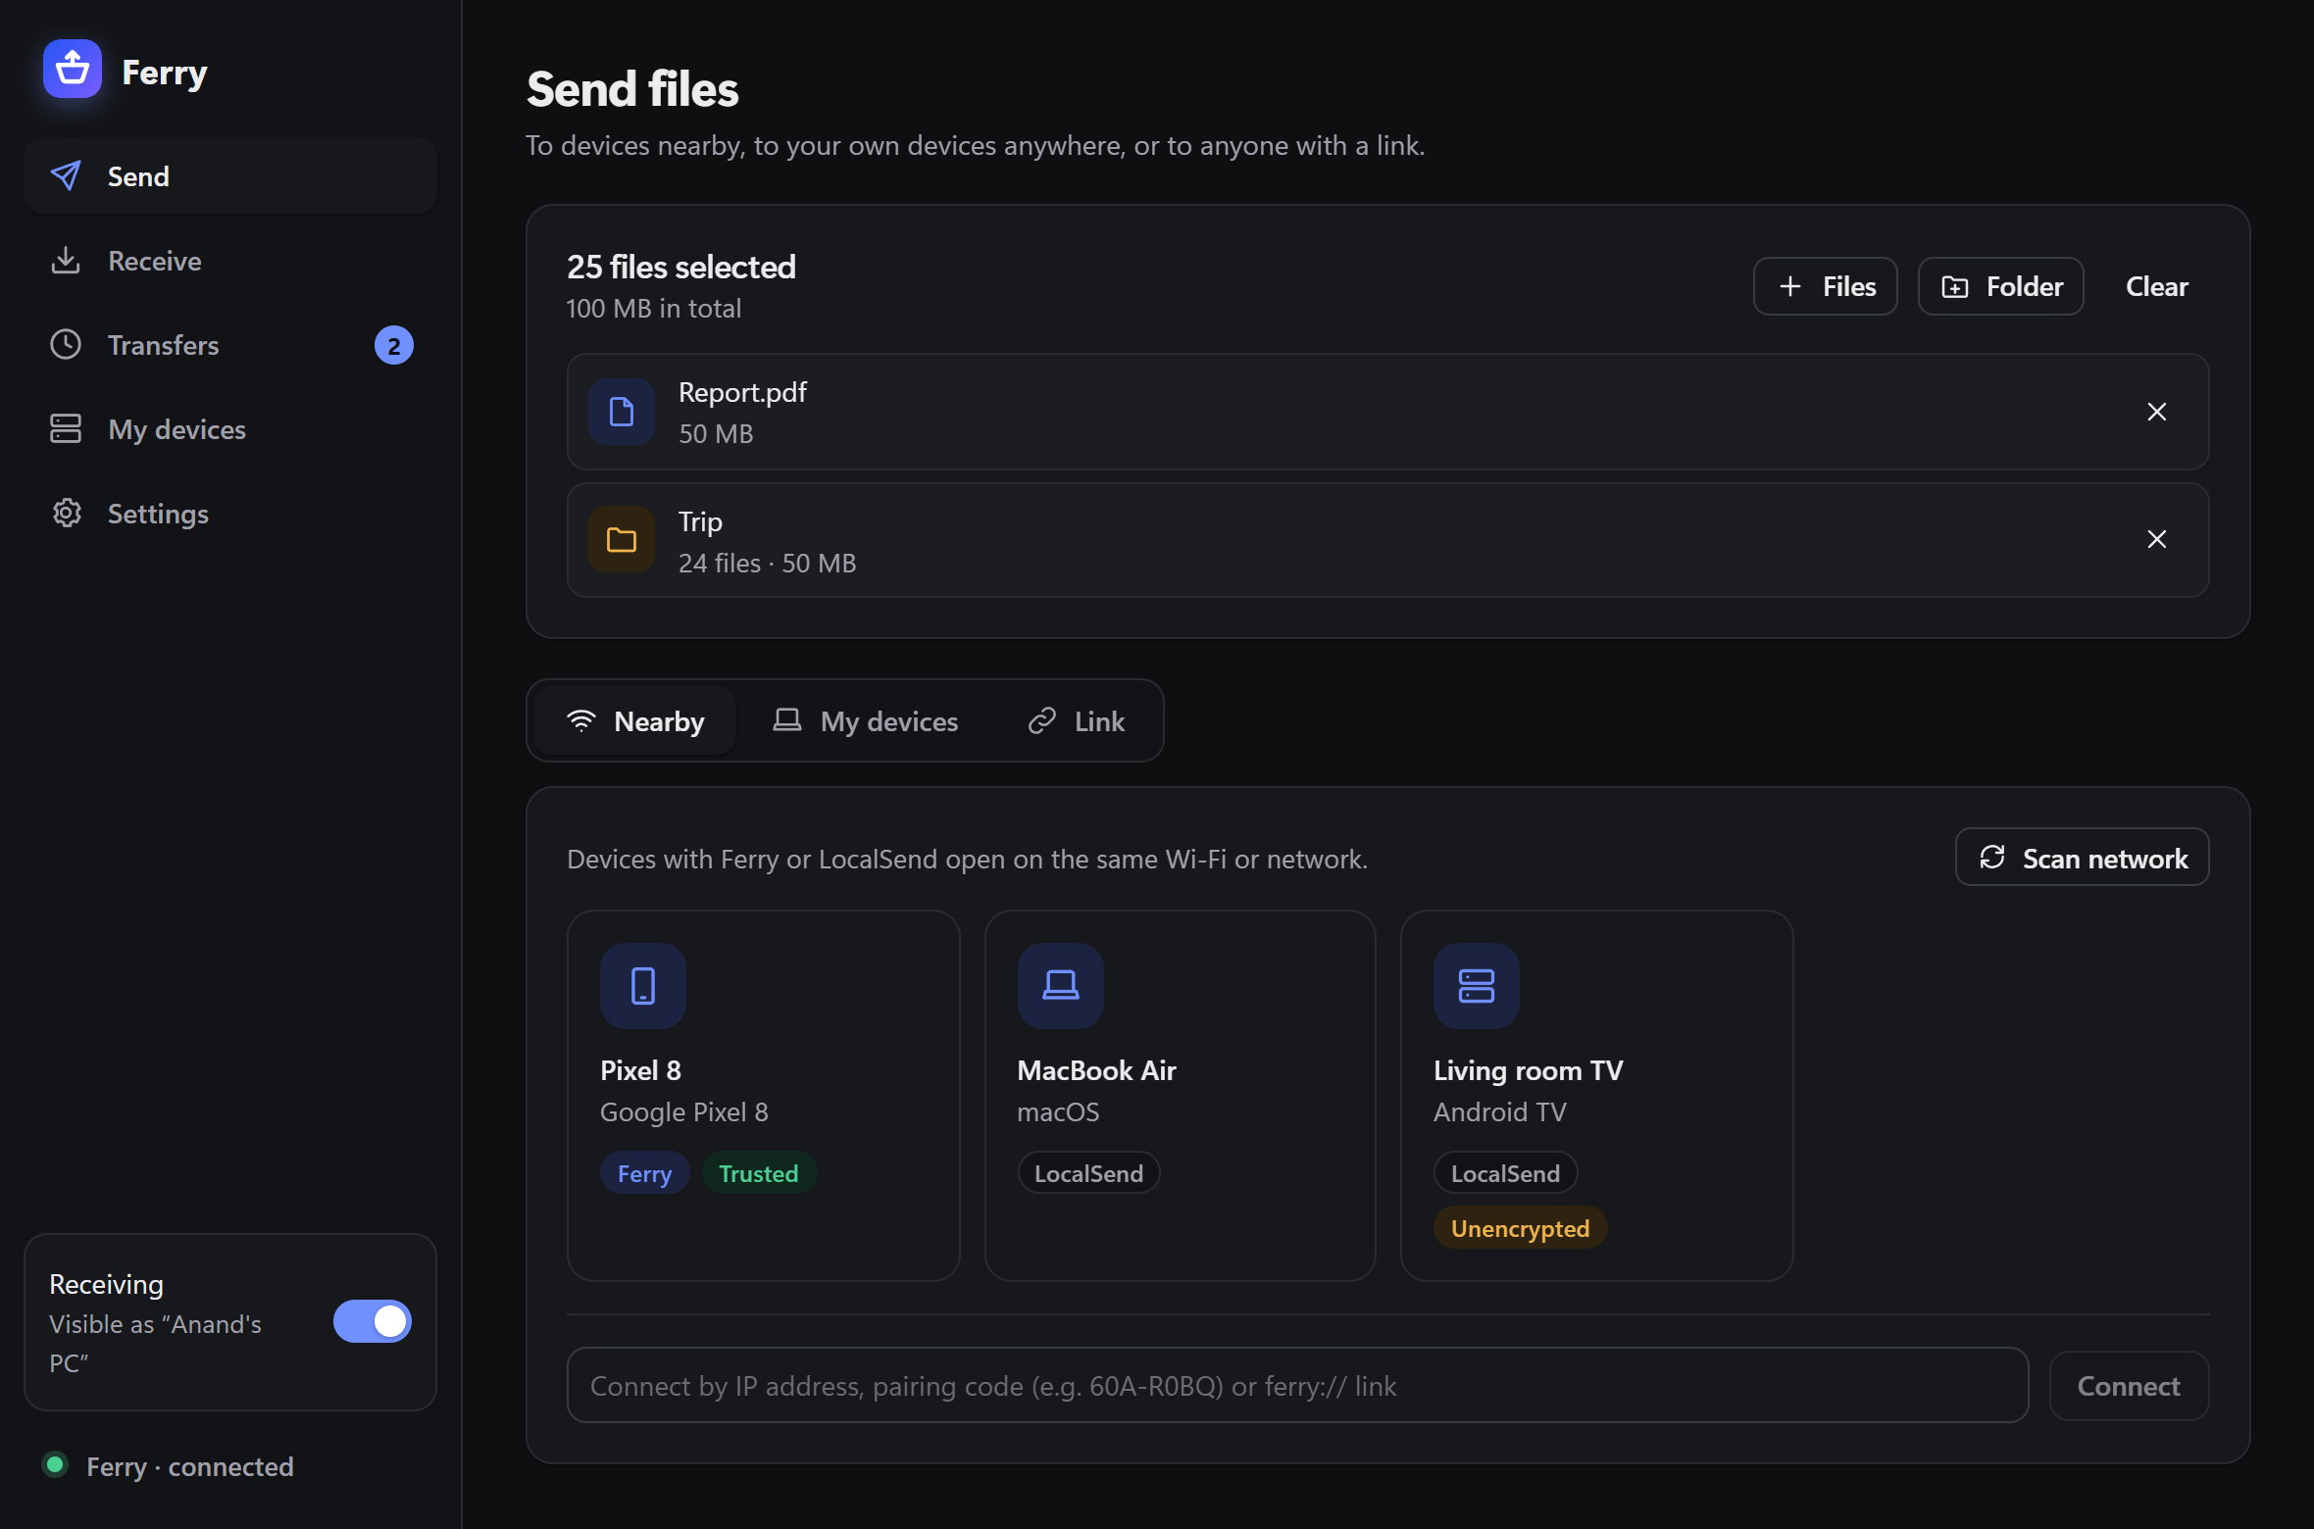Switch to the Link tab
This screenshot has width=2314, height=1529.
(1076, 721)
